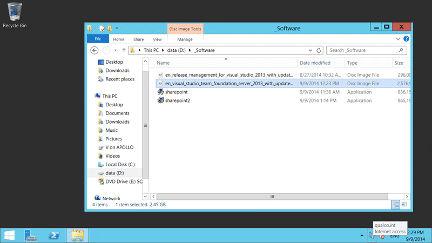Select data (D:) in the navigation pane
This screenshot has width=432, height=243.
pyautogui.click(x=114, y=173)
